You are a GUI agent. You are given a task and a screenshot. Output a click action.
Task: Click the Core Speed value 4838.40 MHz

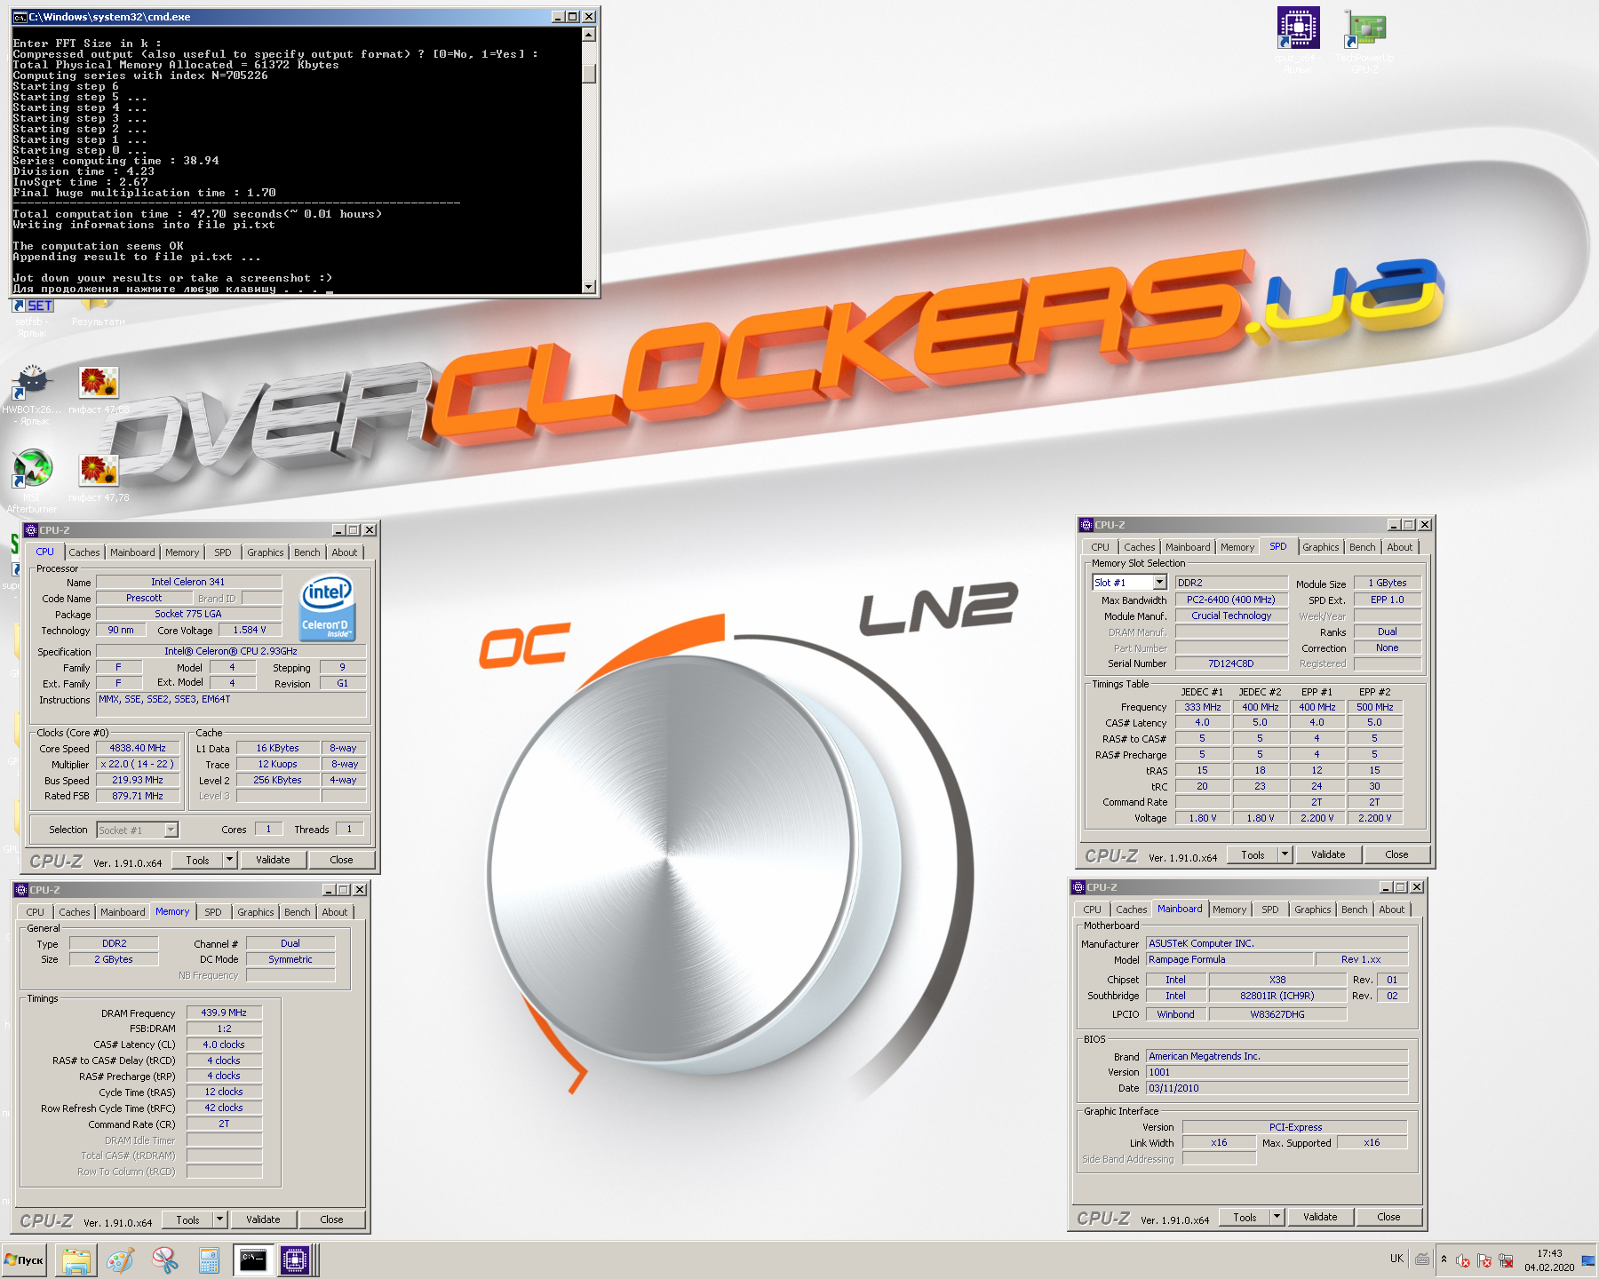click(x=138, y=748)
